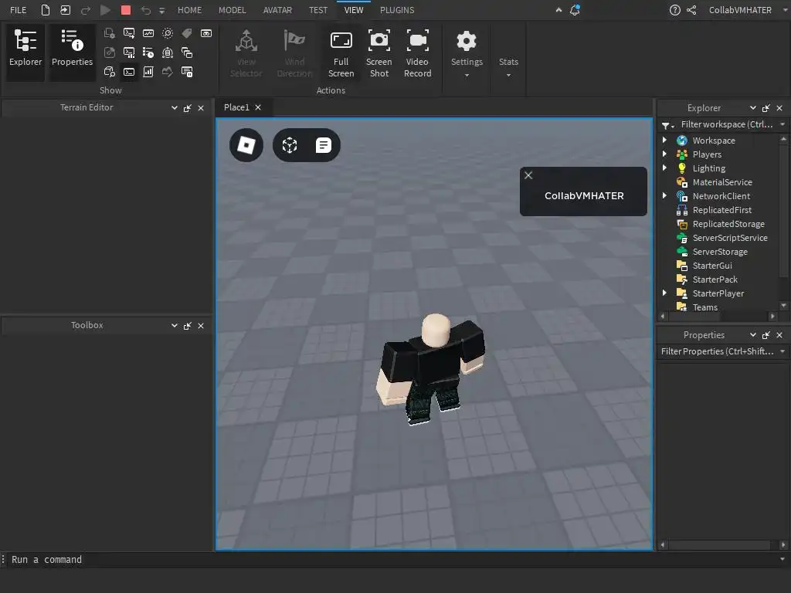Open Script Analysis icon in Show group
This screenshot has width=791, height=593.
pyautogui.click(x=129, y=53)
